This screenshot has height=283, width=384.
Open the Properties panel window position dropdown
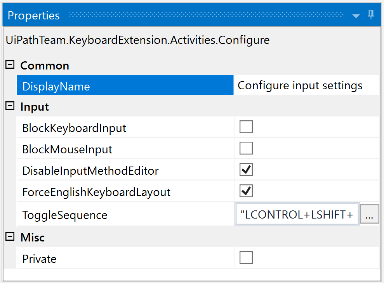tap(356, 16)
